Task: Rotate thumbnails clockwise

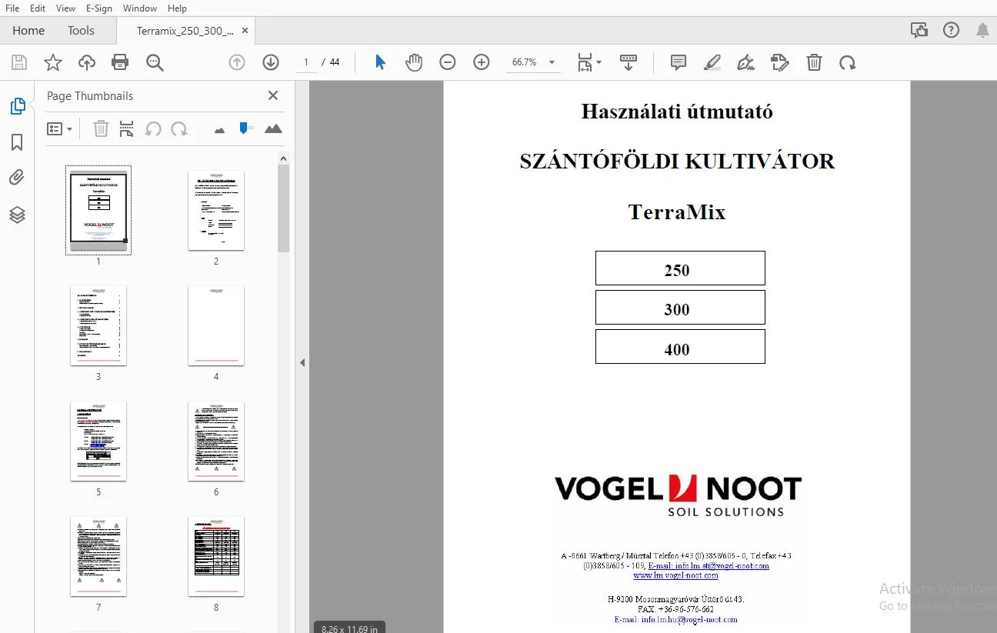Action: coord(179,128)
